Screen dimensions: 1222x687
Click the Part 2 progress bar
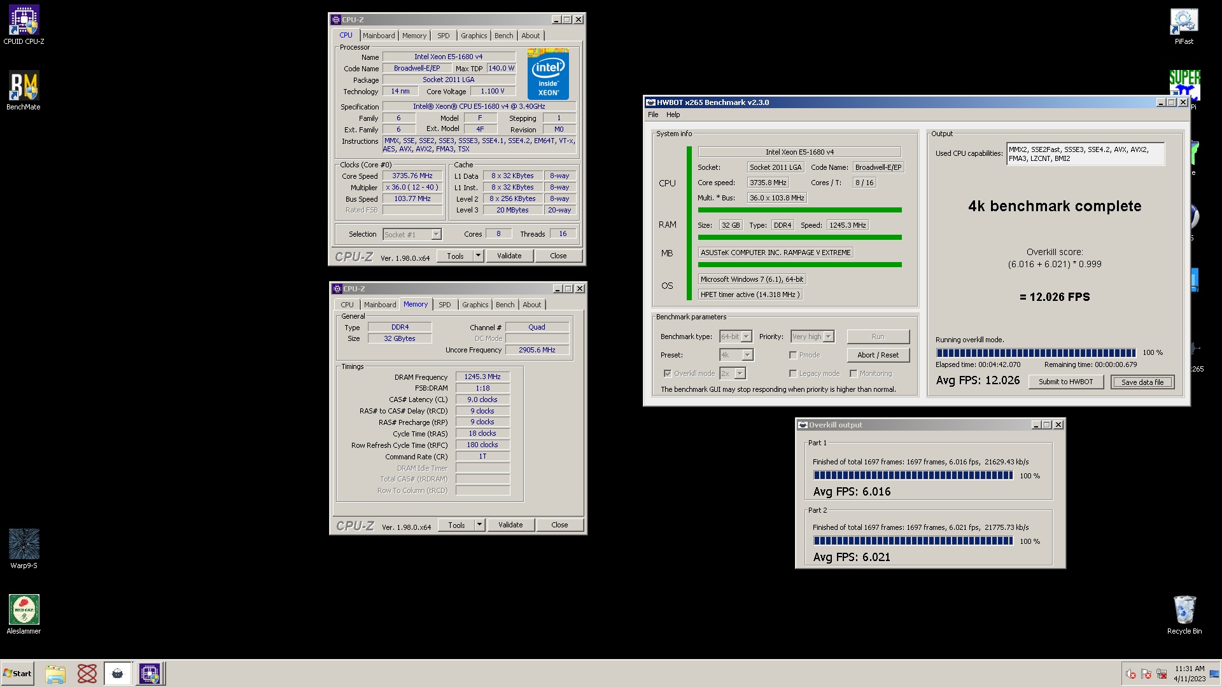[913, 541]
